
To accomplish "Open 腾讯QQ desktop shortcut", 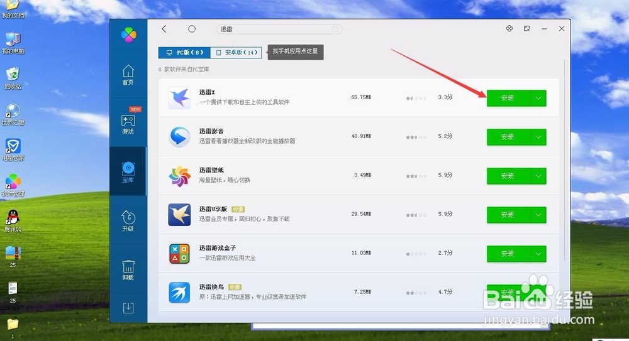I will coord(13,221).
